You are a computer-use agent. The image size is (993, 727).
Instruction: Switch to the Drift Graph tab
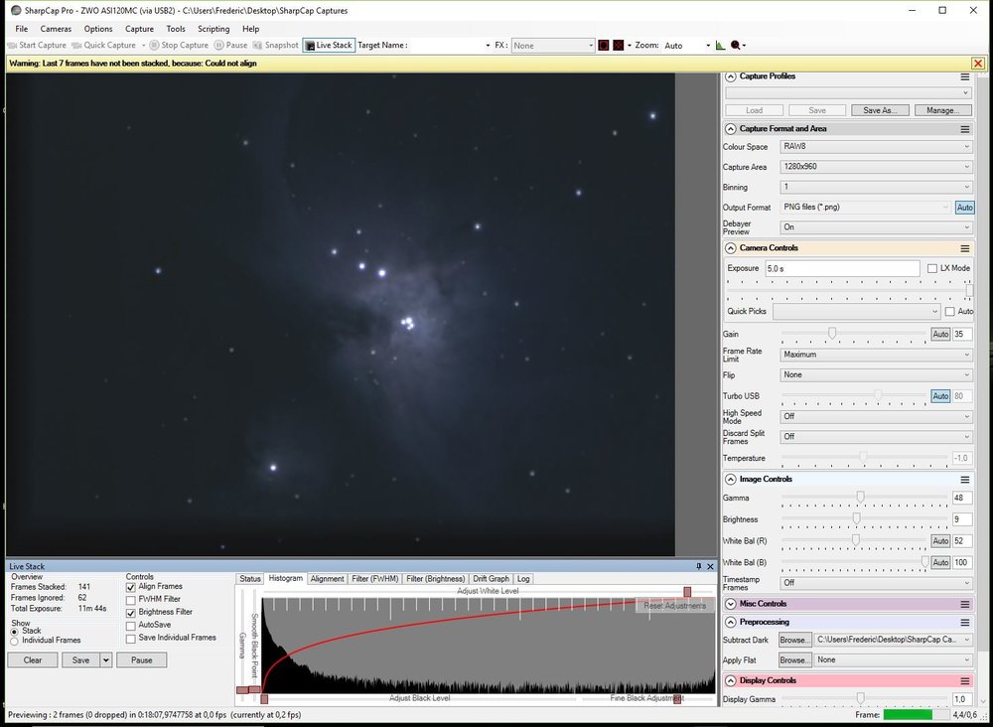coord(491,579)
